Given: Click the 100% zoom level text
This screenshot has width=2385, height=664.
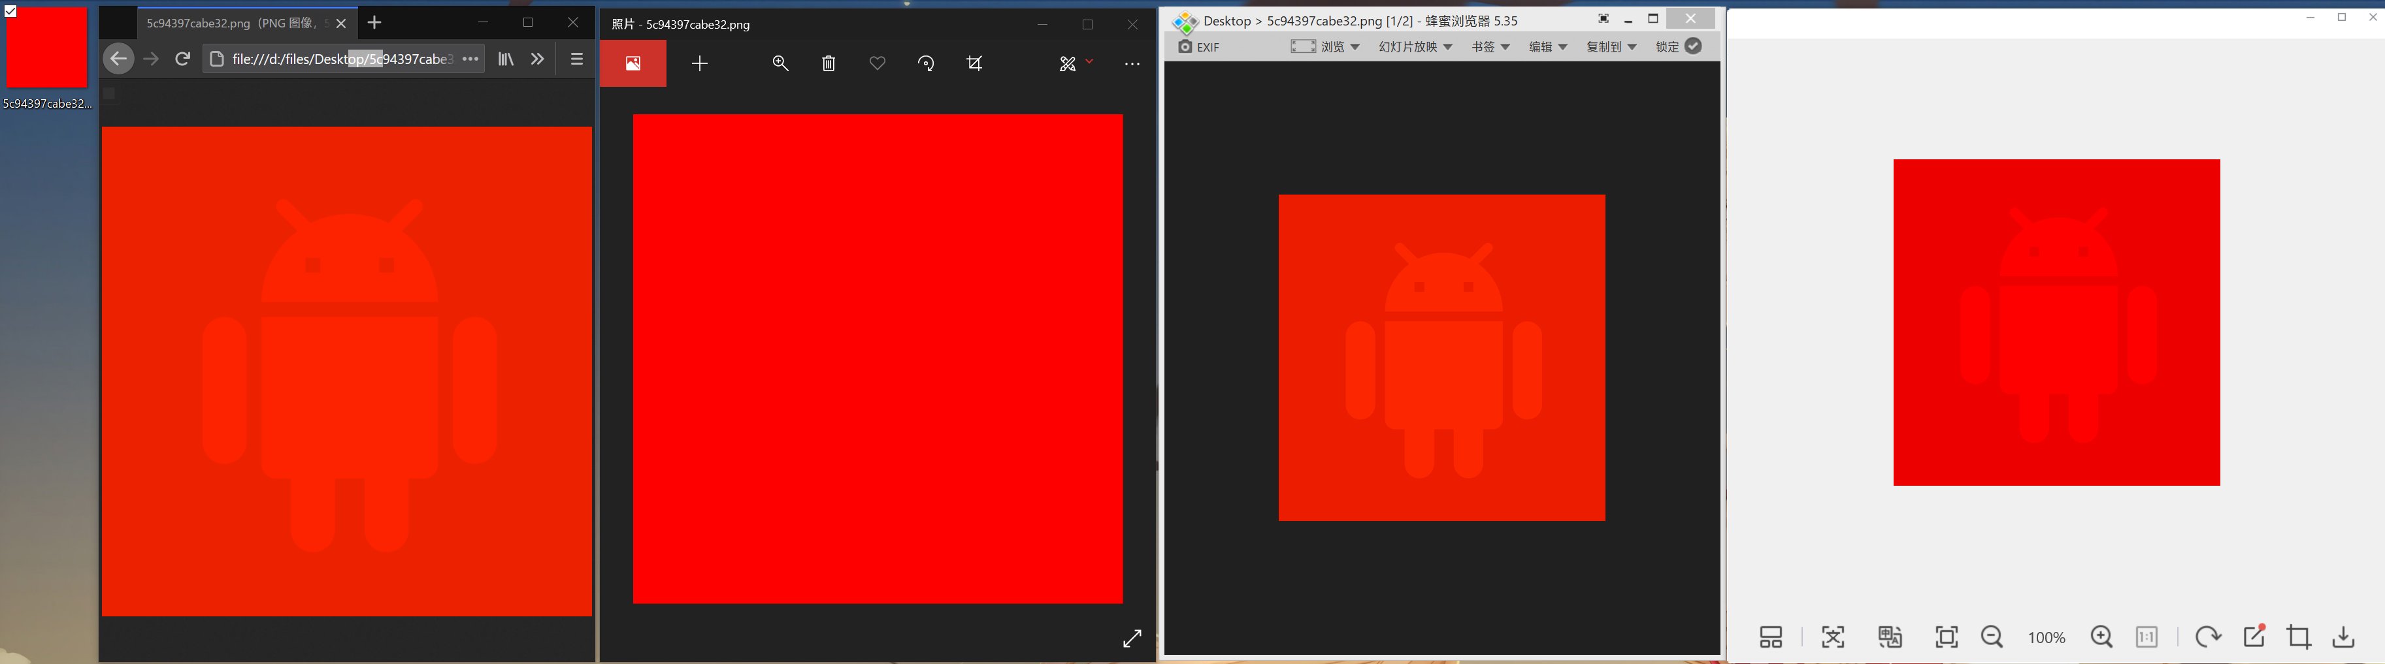Looking at the screenshot, I should point(2046,637).
